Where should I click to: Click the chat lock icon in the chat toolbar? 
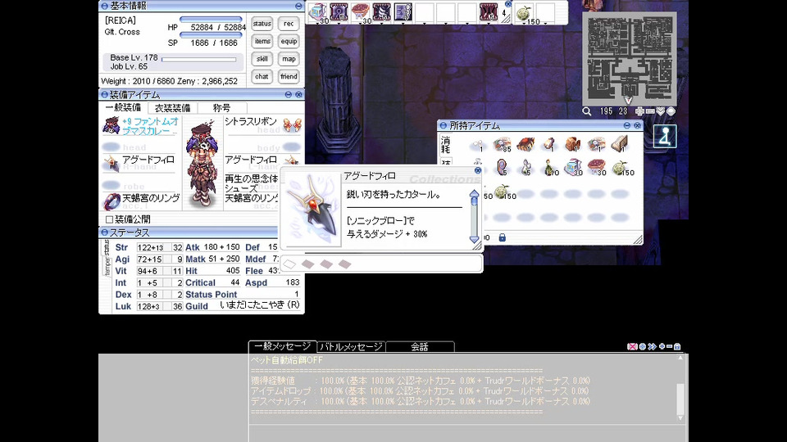[677, 346]
